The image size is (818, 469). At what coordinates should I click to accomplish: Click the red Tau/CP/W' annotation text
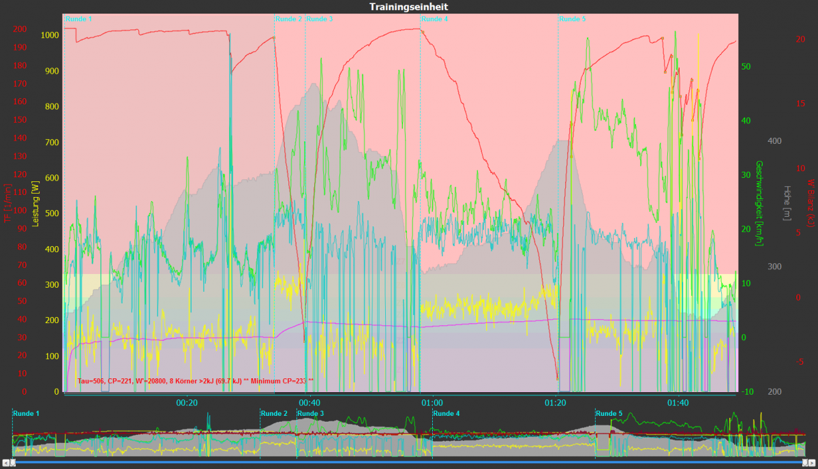tap(196, 381)
